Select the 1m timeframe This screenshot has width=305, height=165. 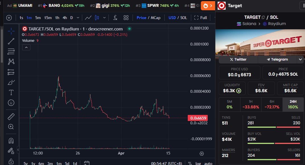(29, 18)
